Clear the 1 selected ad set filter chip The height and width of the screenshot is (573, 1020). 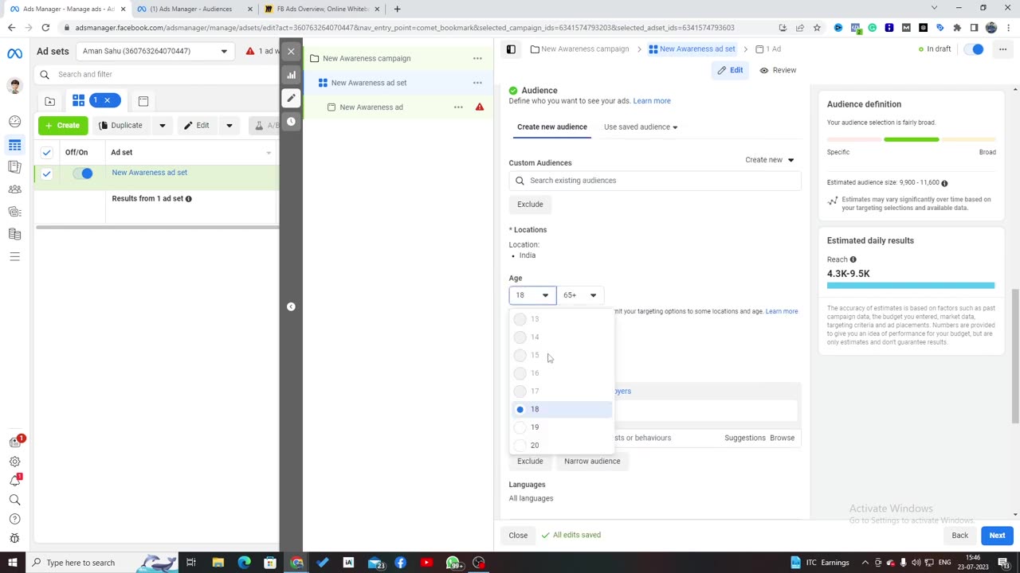point(107,100)
